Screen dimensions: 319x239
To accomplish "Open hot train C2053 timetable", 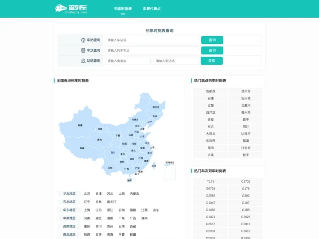I will coord(210,231).
